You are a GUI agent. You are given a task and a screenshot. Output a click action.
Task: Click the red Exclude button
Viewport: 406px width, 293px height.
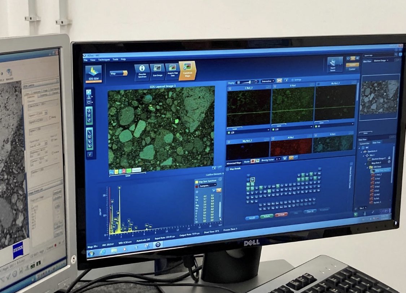pyautogui.click(x=281, y=215)
